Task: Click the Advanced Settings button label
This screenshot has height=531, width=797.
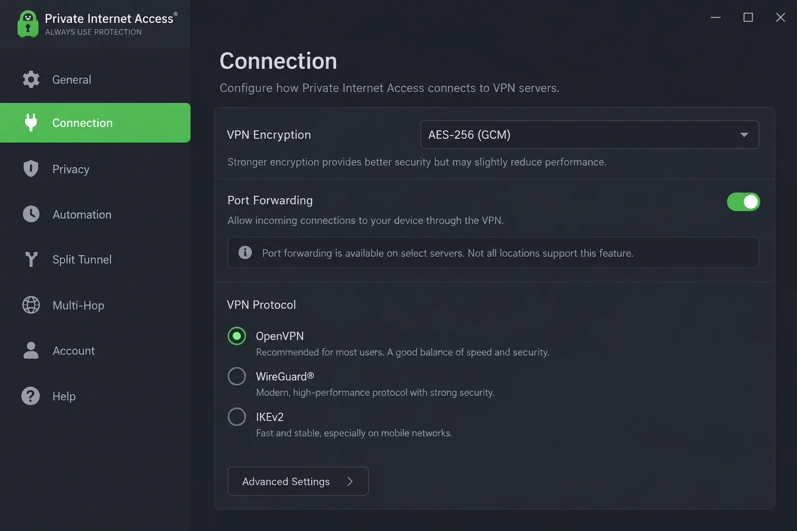Action: [286, 482]
